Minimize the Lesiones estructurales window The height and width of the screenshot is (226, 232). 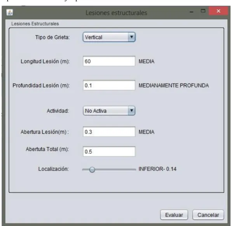192,12
